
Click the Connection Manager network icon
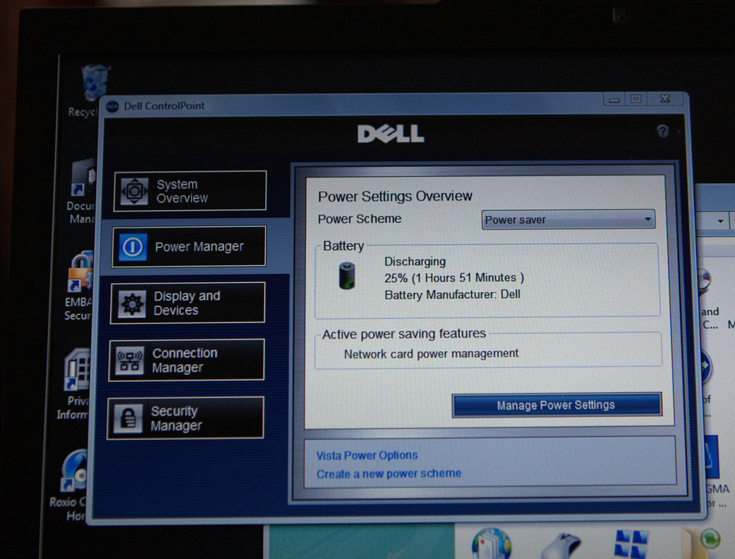coord(131,360)
